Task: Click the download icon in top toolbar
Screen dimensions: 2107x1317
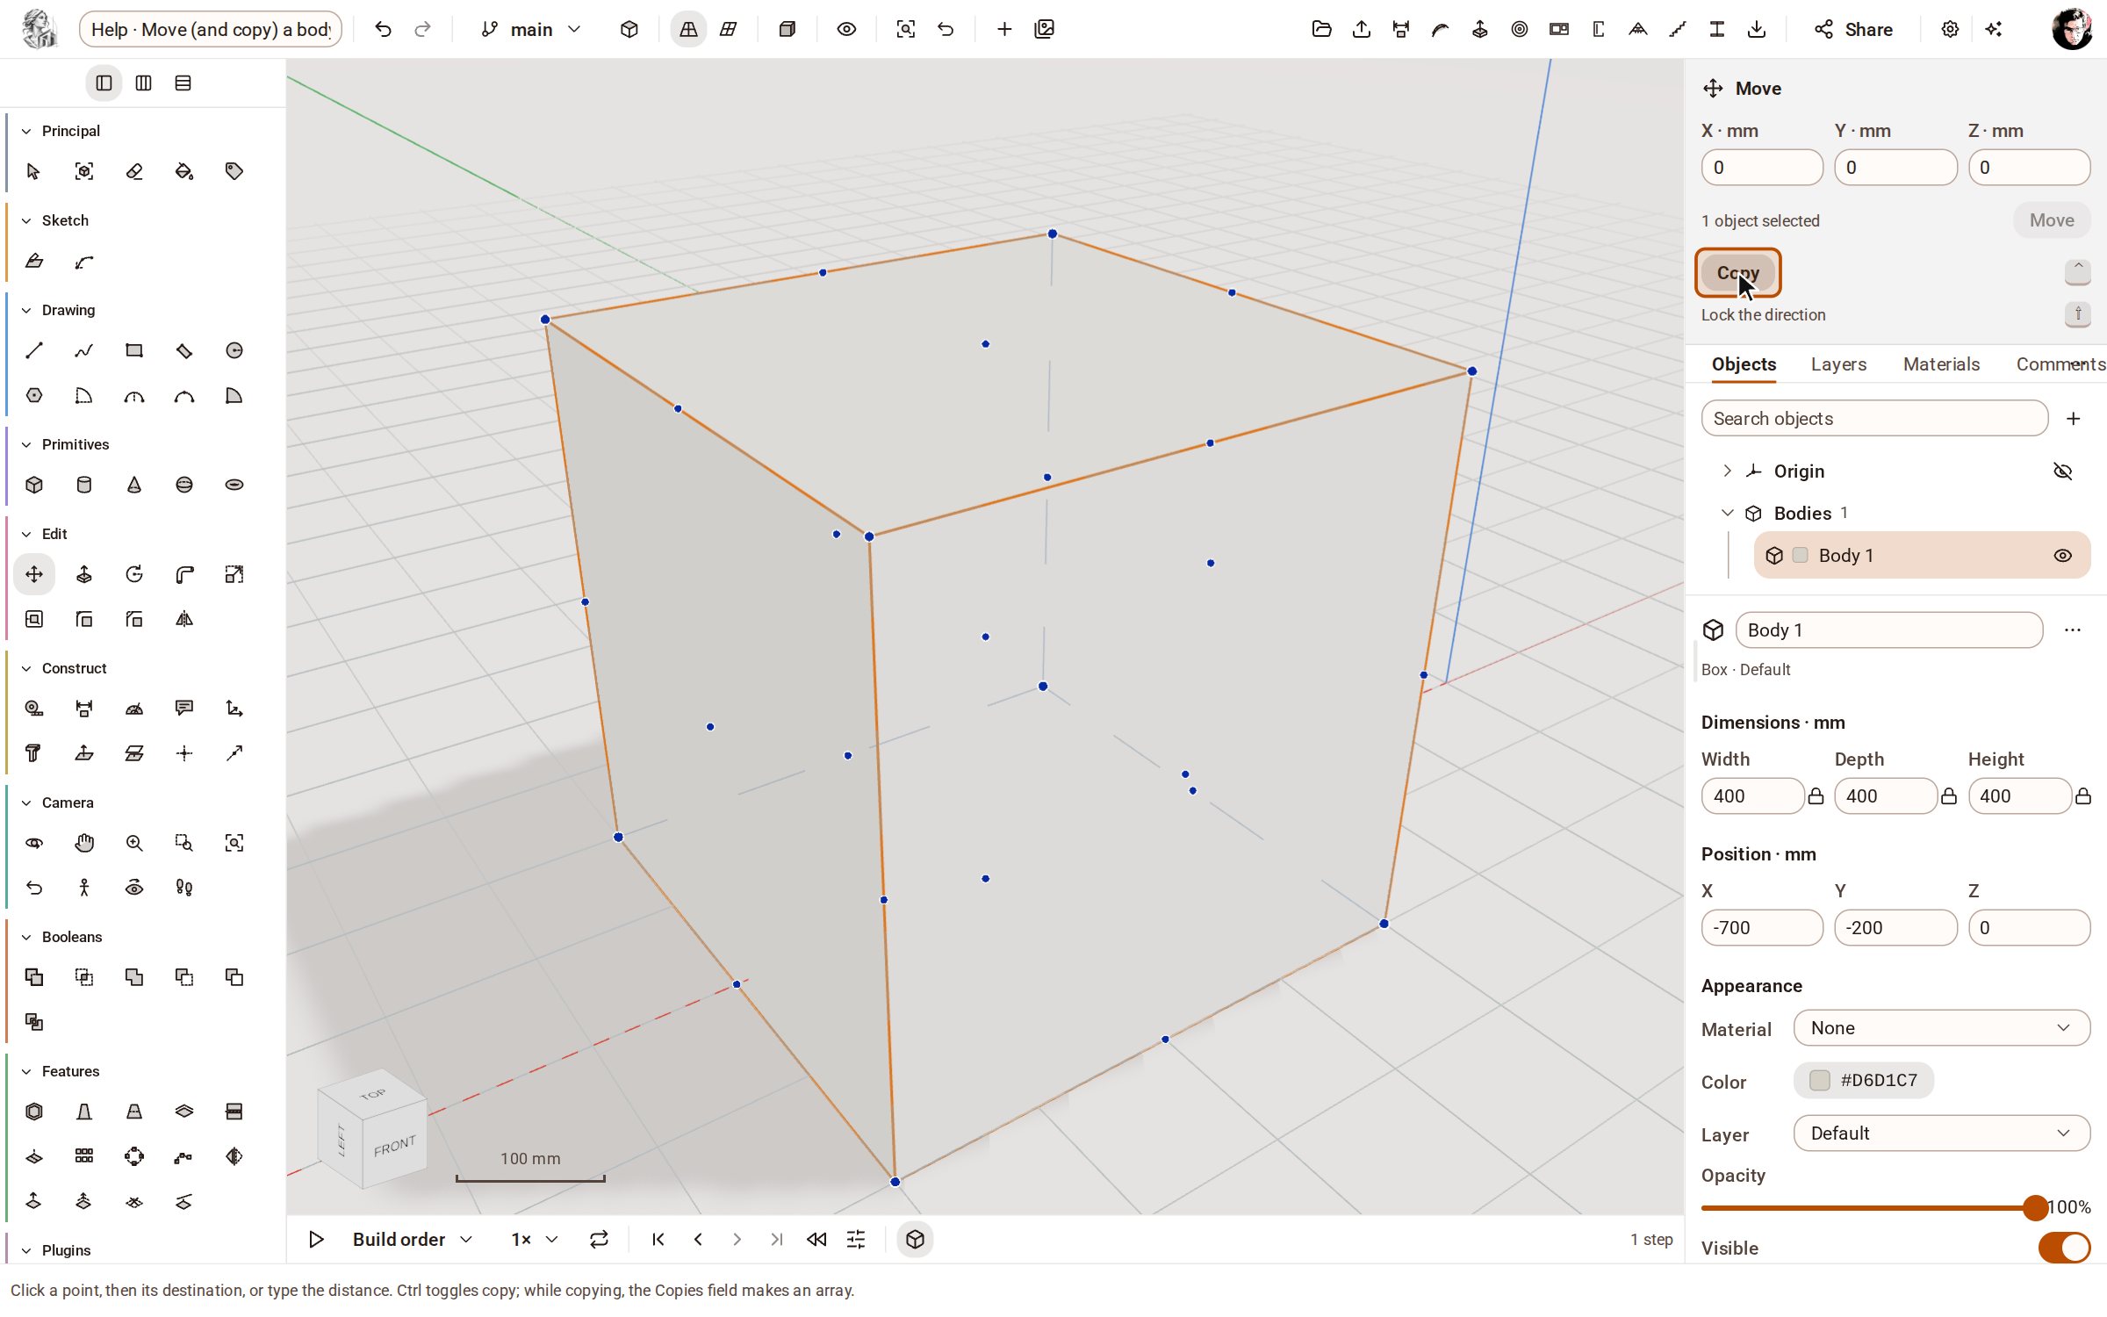Action: pos(1757,29)
